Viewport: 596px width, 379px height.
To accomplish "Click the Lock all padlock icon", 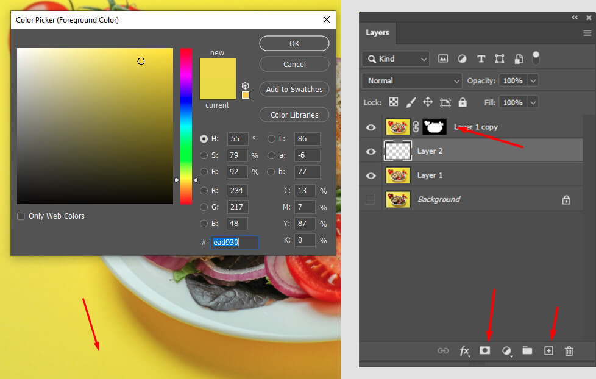I will click(462, 102).
